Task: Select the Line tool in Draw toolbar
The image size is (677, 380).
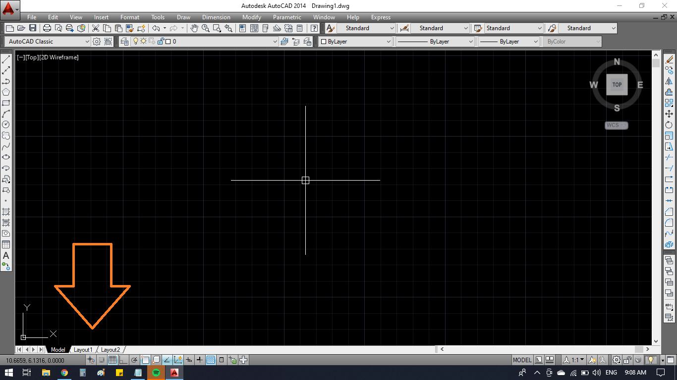Action: click(6, 59)
